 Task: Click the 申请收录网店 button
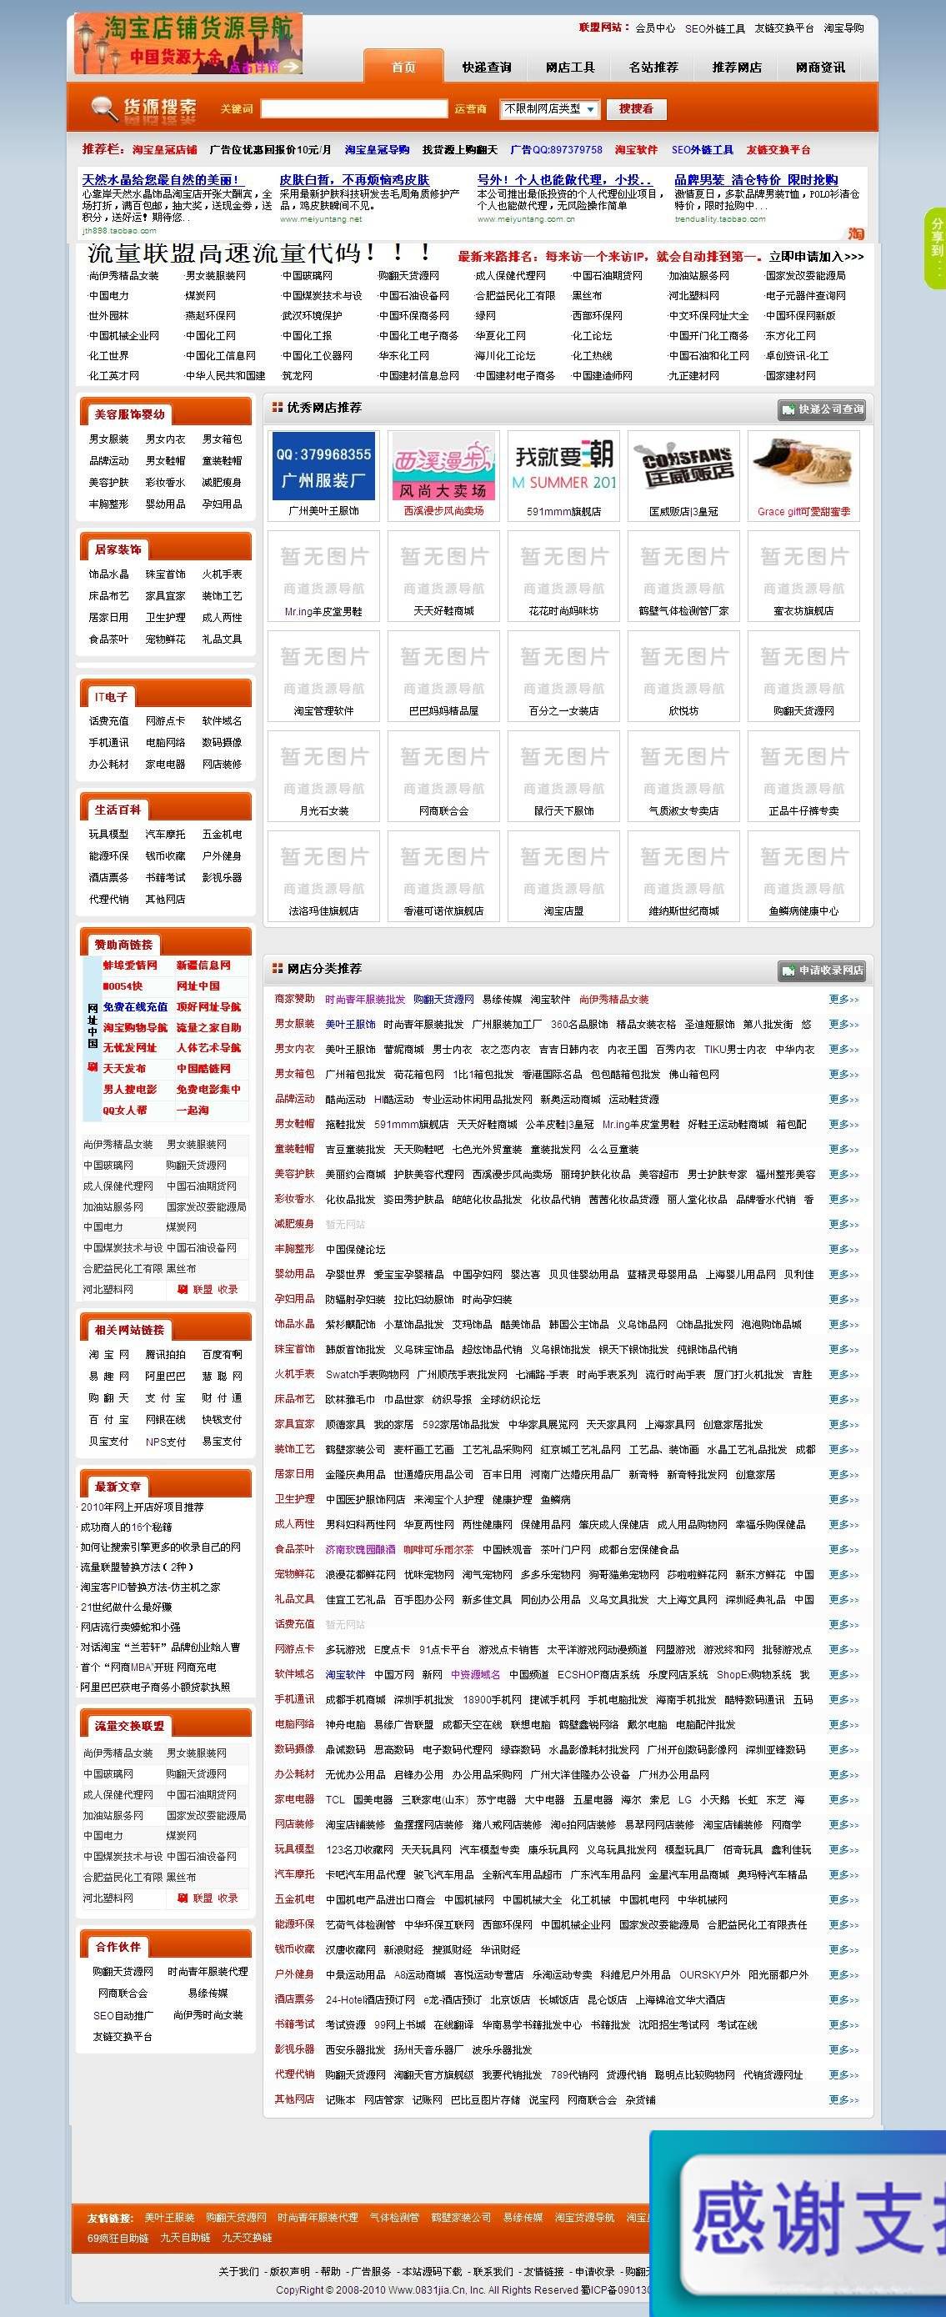(x=823, y=970)
